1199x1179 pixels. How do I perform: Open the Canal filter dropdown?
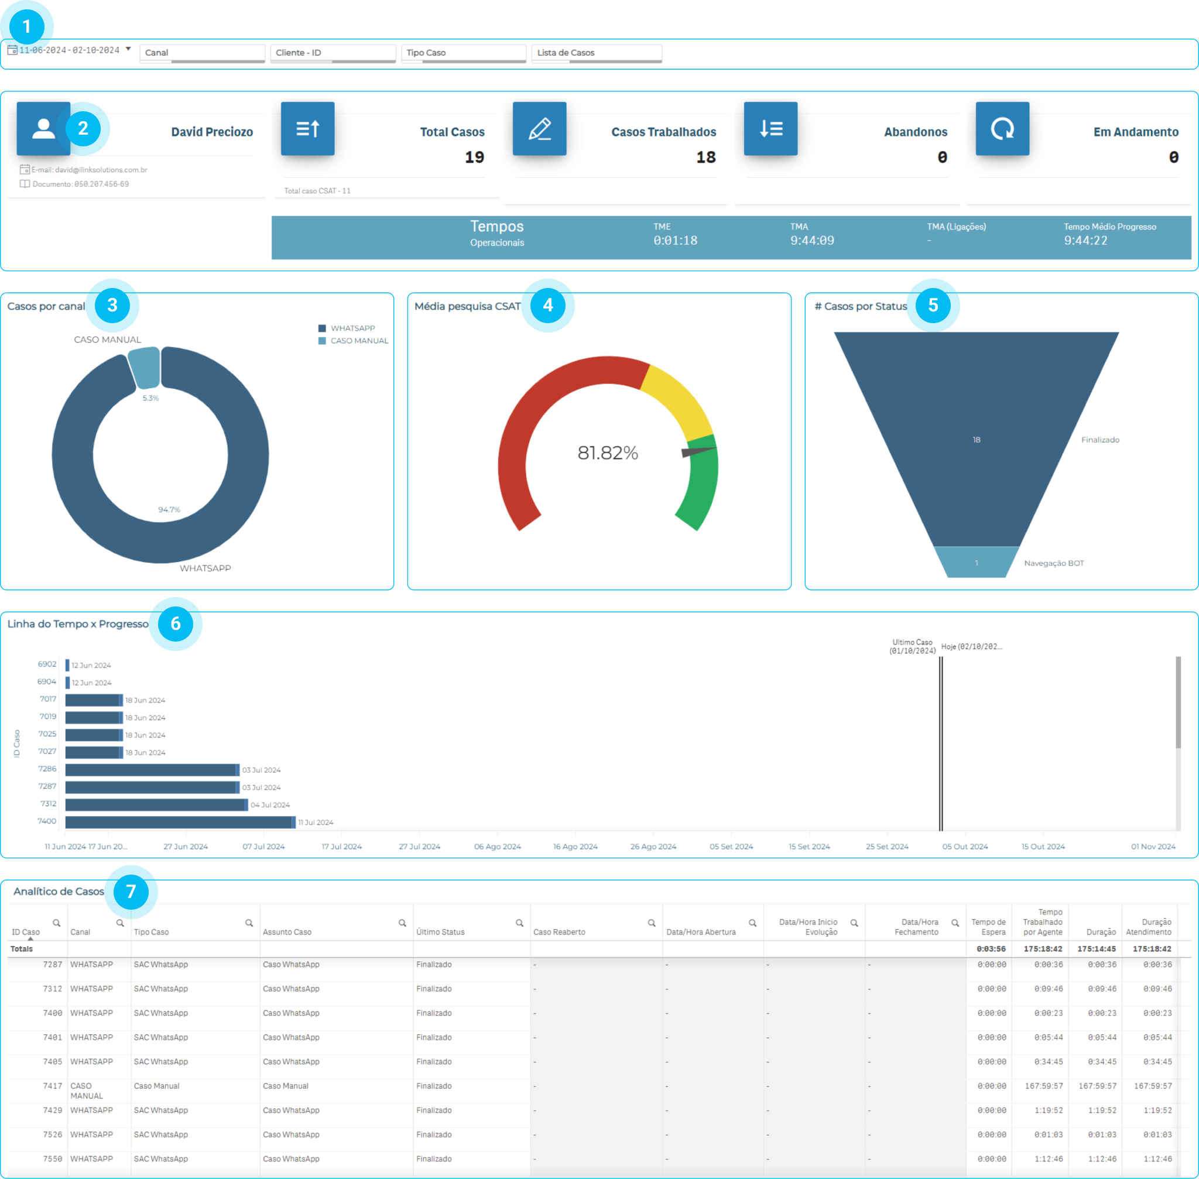click(x=202, y=53)
